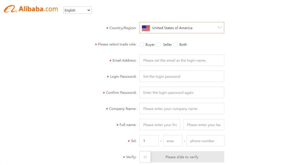The height and width of the screenshot is (165, 298).
Task: Expand country list using chevron arrow
Action: [219, 28]
